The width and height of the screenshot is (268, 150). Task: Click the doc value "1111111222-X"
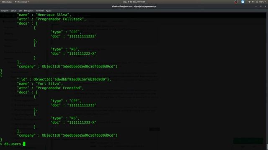82,53
